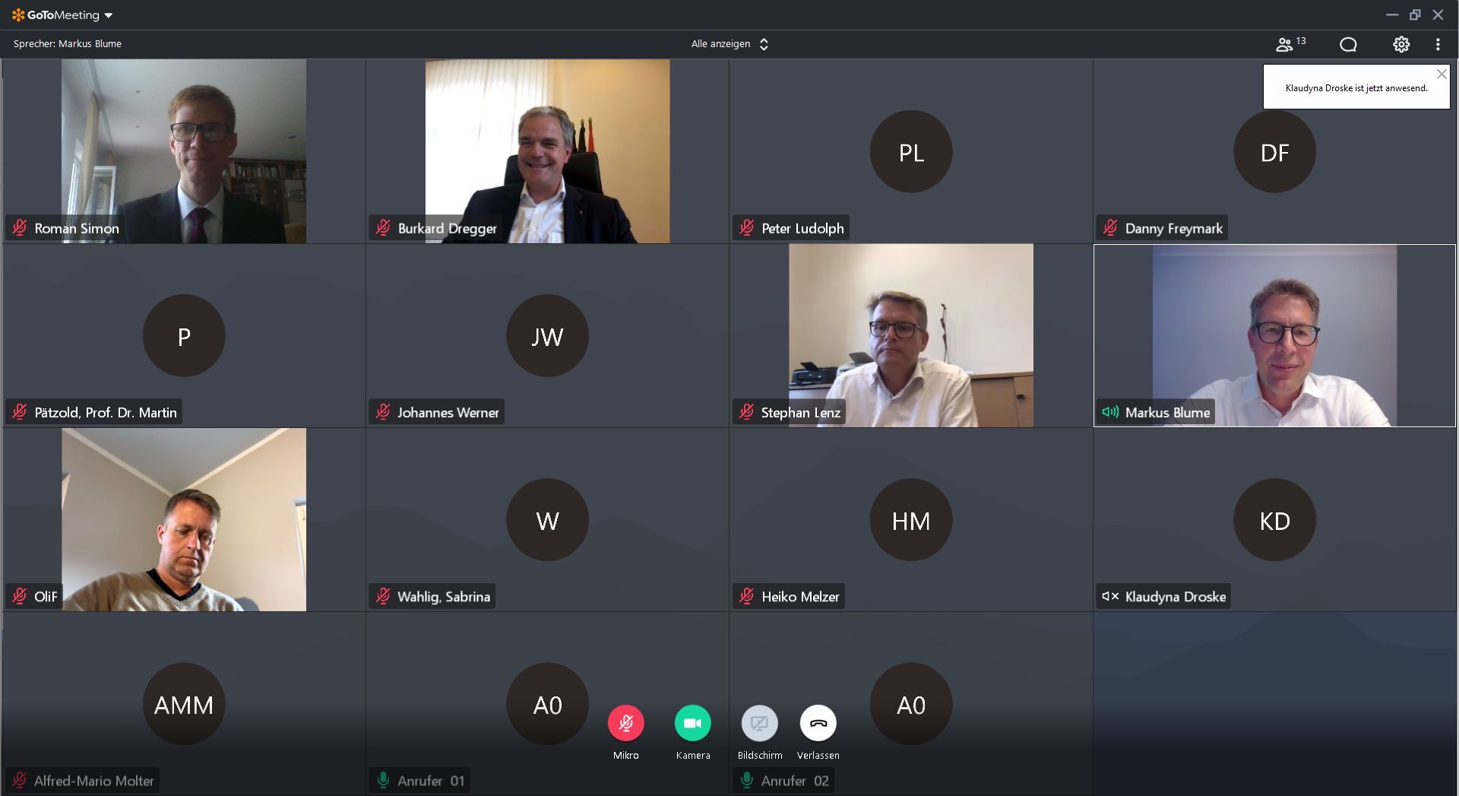Image resolution: width=1459 pixels, height=796 pixels.
Task: Click muted mic icon of Alfred-Mario Molter
Action: tap(20, 780)
